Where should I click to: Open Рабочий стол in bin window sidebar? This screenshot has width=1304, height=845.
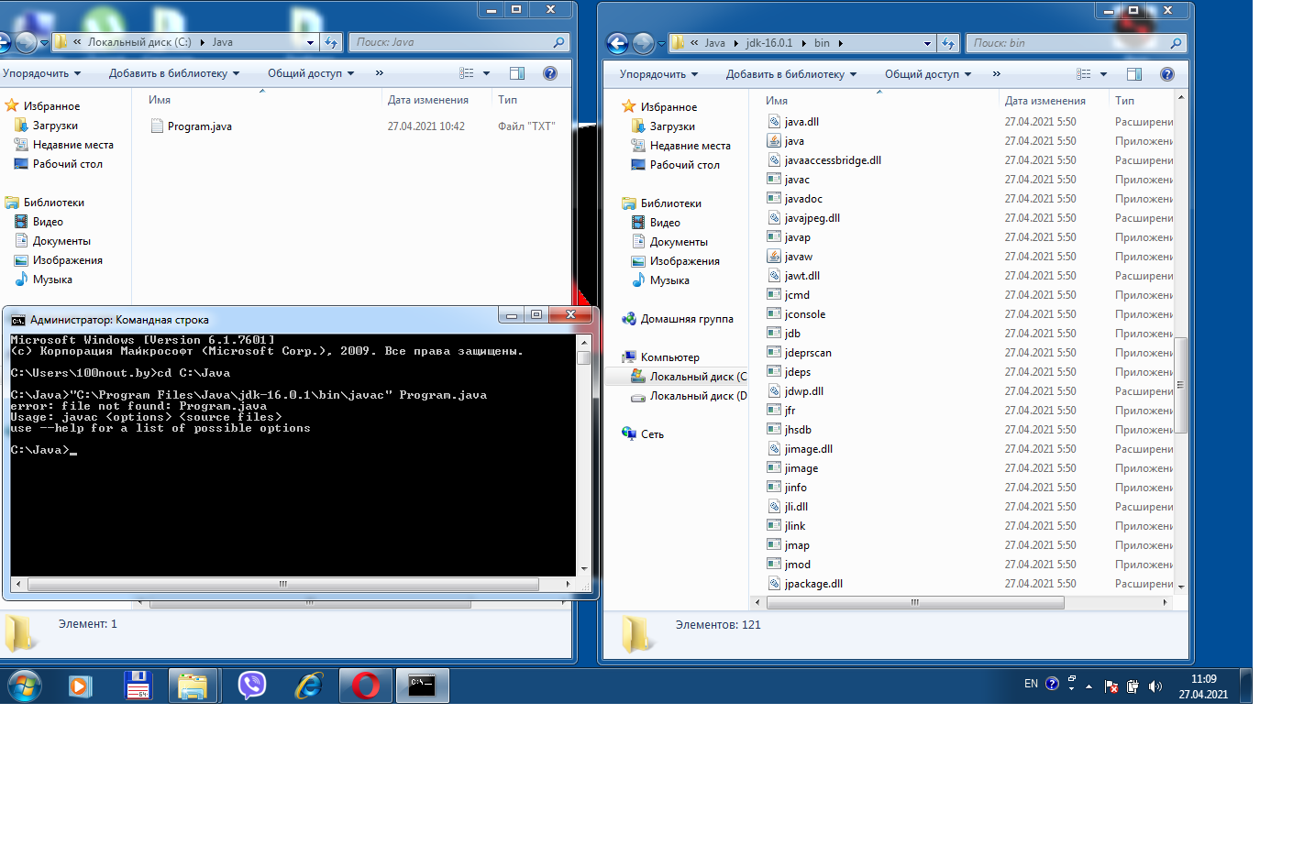click(684, 165)
